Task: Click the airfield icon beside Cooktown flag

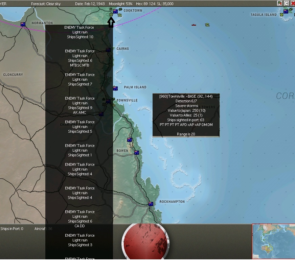Action: click(x=120, y=9)
